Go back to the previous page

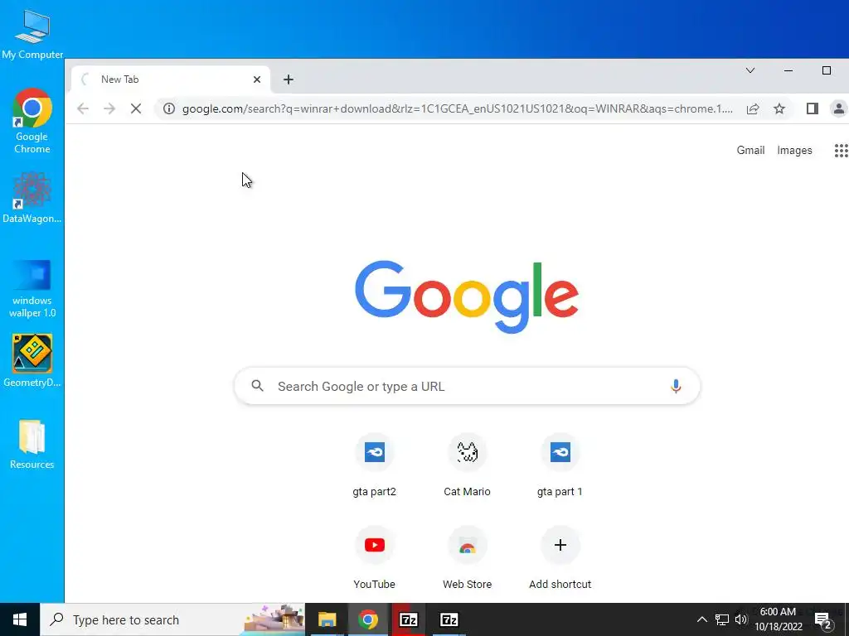(x=83, y=108)
